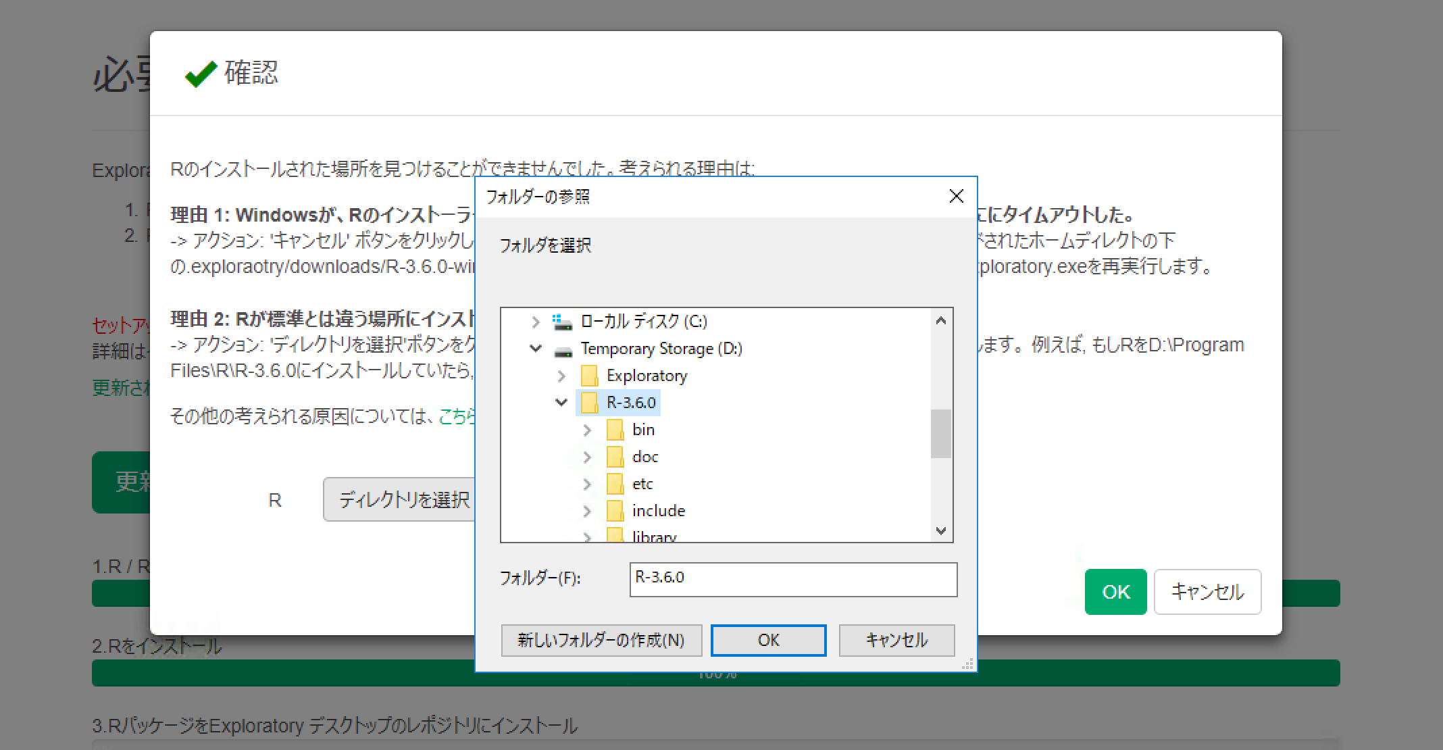Click the green checkmark confirmation icon
This screenshot has height=750, width=1443.
pos(201,74)
